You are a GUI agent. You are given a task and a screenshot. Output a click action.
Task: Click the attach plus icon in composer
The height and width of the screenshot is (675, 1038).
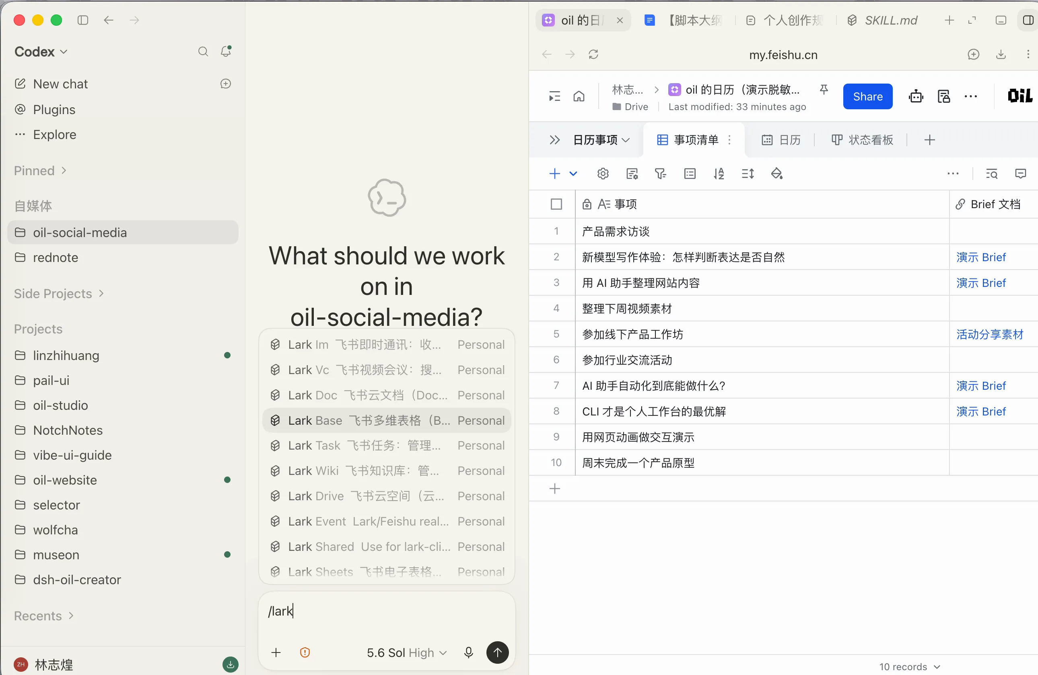[276, 652]
